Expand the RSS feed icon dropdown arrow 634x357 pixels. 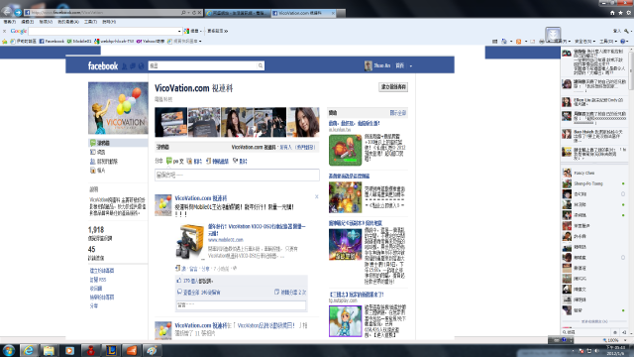tap(526, 42)
